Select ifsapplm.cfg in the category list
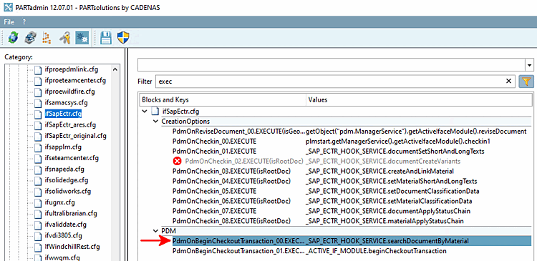This screenshot has width=537, height=261. coord(63,147)
